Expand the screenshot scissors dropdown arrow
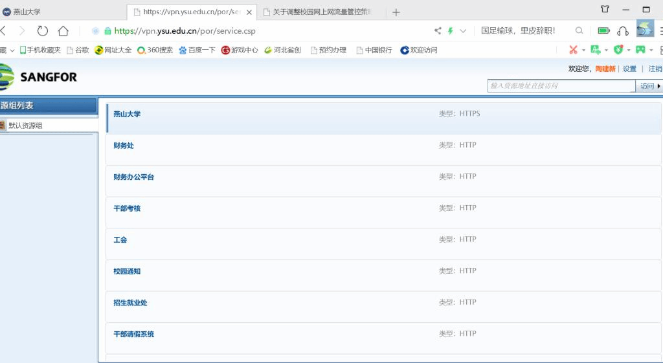 pos(583,50)
